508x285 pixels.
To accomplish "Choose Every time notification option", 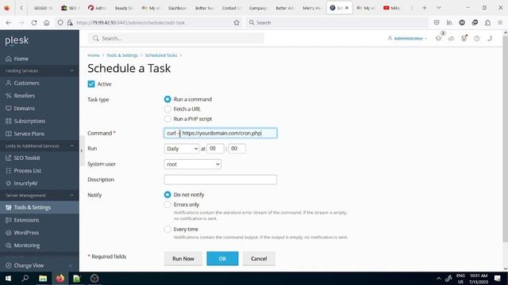I will [x=167, y=229].
